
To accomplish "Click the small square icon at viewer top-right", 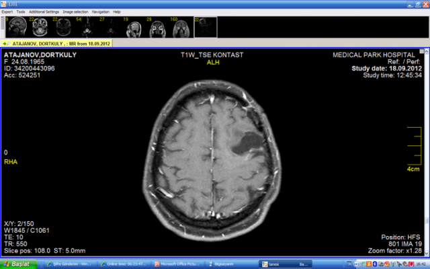I will click(421, 51).
